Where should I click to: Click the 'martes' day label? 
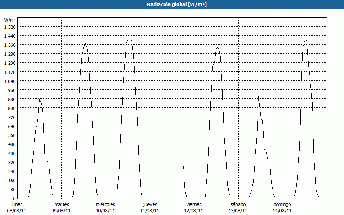[x=62, y=204]
